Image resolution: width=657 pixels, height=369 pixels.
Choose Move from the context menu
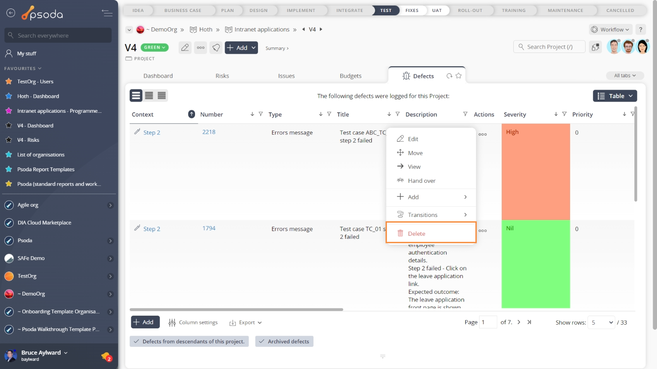431,153
